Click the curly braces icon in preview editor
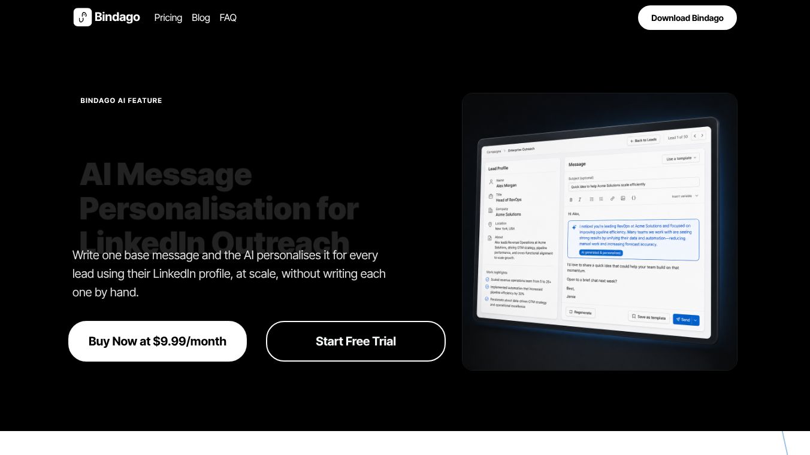This screenshot has height=455, width=810. click(x=634, y=198)
